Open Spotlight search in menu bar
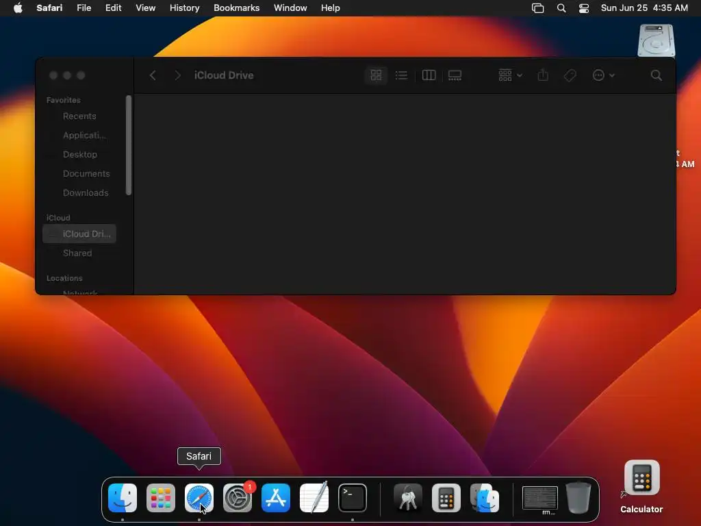 pos(561,8)
